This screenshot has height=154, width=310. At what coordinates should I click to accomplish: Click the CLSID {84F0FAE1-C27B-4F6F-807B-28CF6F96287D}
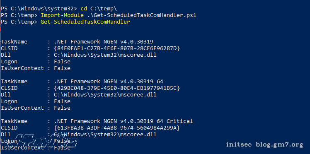coord(117,48)
